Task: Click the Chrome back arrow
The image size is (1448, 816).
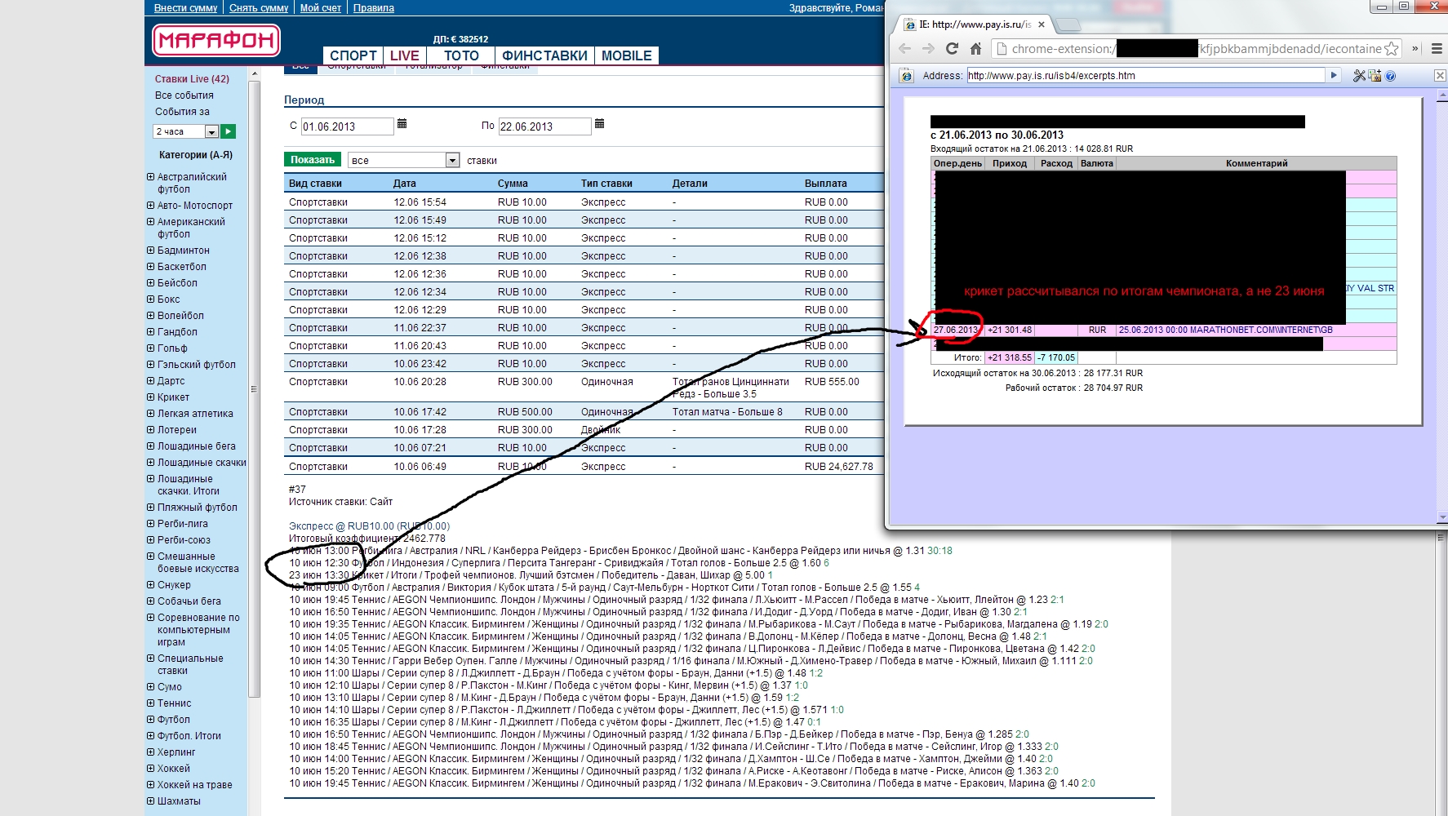Action: point(904,49)
